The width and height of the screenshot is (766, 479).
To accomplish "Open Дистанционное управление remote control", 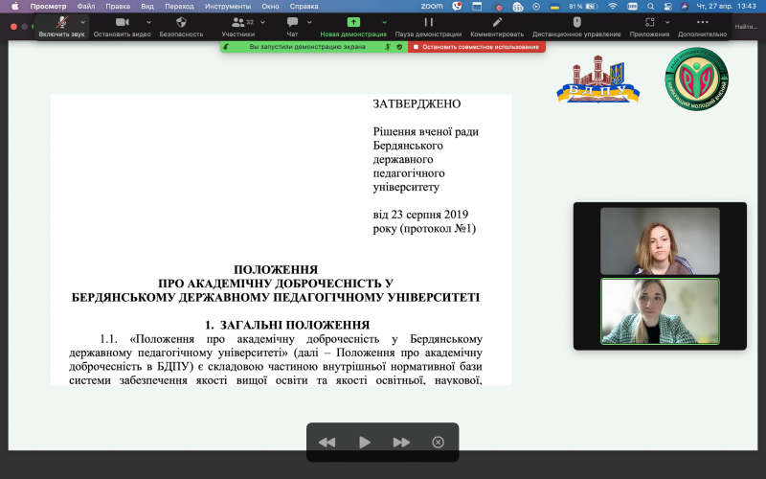I will coord(576,22).
